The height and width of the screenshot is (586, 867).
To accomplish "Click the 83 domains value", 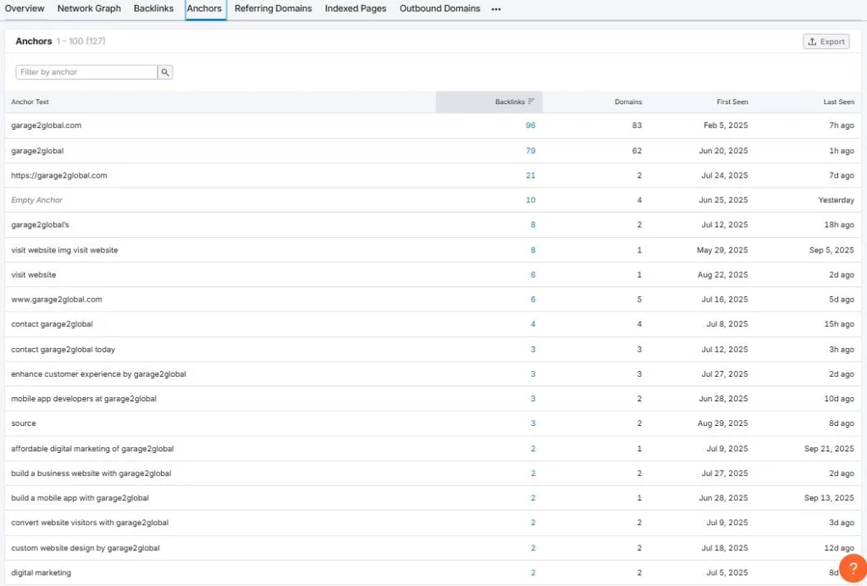I will (637, 125).
